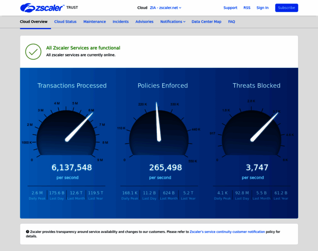Click the 4.1 K Daily Peak stat
318x251 pixels.
(223, 195)
